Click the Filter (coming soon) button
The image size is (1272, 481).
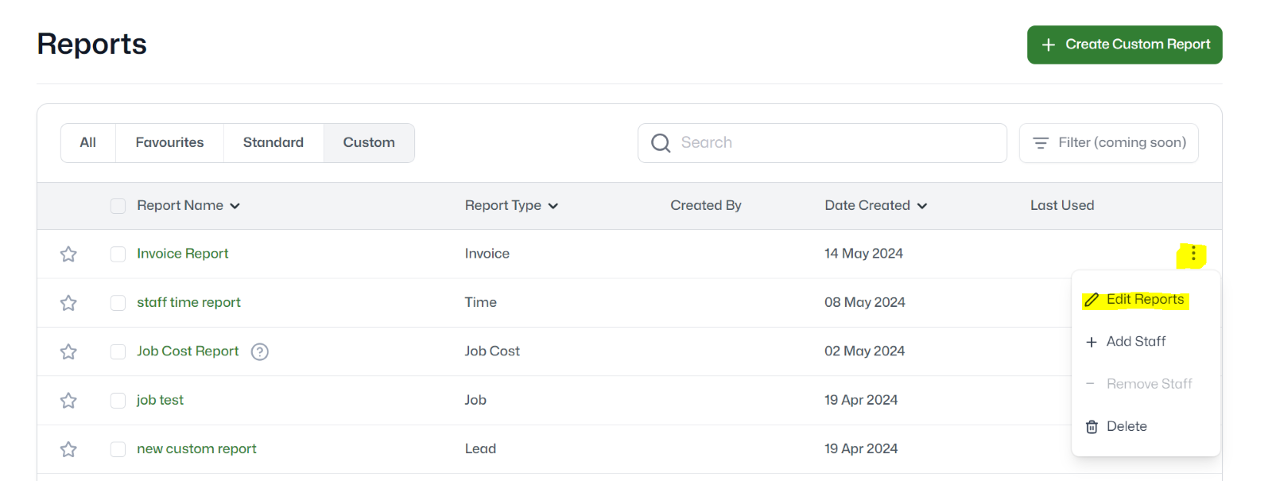1108,143
